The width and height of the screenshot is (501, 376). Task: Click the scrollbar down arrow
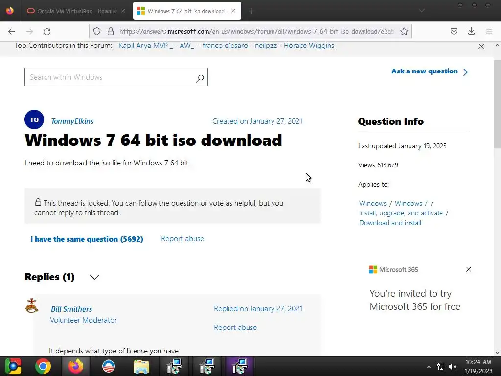(497, 353)
